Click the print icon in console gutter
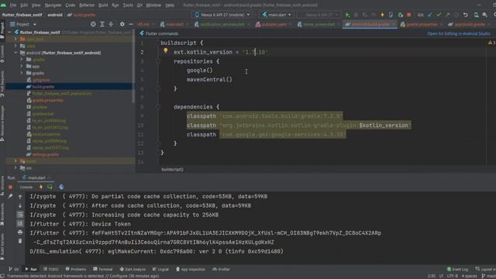 point(20,232)
